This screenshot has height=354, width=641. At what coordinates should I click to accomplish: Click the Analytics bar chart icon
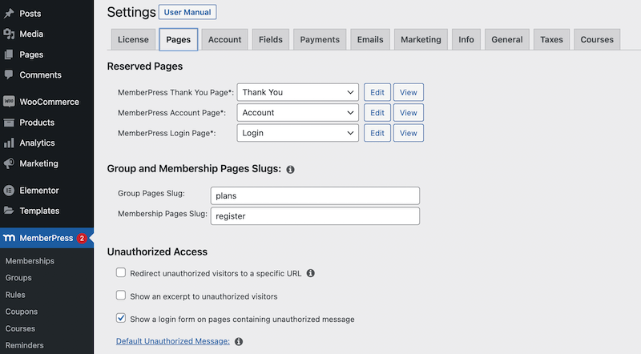(9, 143)
